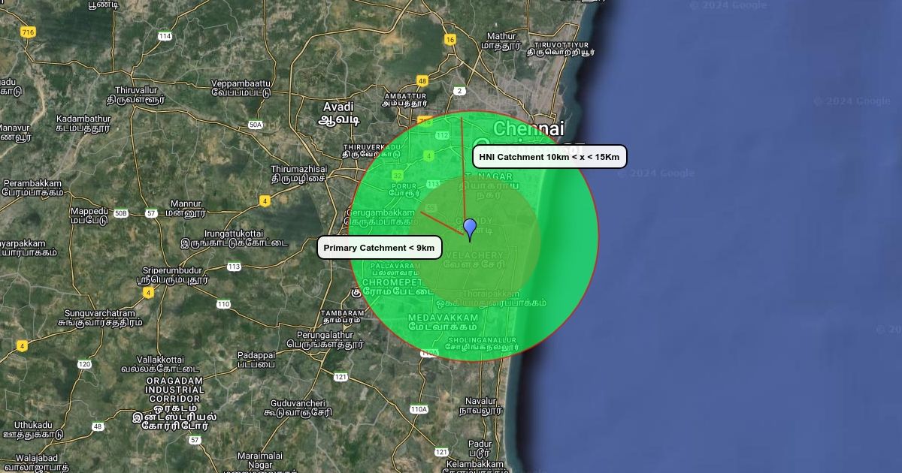
Task: Click the blue location pin marker
Action: [470, 228]
